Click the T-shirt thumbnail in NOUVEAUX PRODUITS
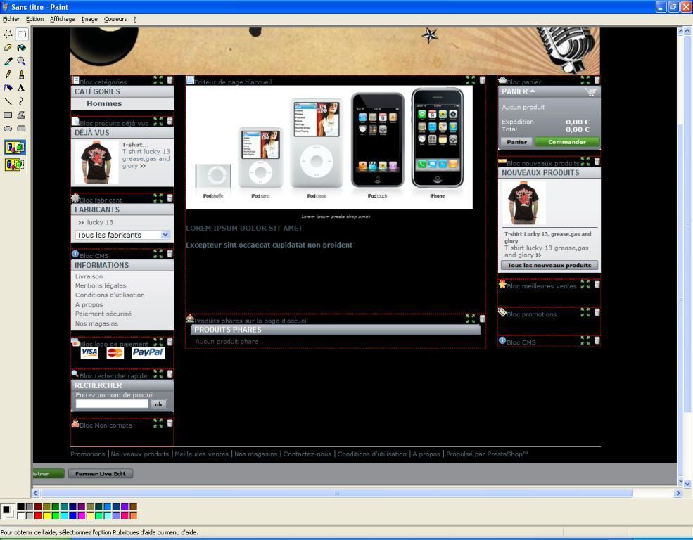Image resolution: width=693 pixels, height=540 pixels. tap(523, 203)
